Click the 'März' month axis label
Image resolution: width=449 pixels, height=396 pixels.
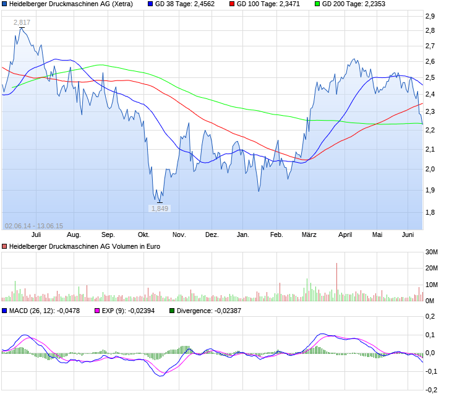(309, 235)
